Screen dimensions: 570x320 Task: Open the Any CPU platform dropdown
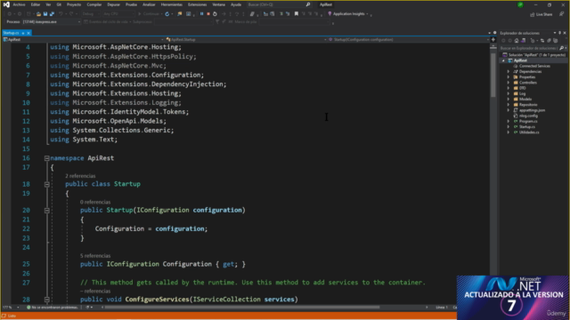[x=118, y=14]
